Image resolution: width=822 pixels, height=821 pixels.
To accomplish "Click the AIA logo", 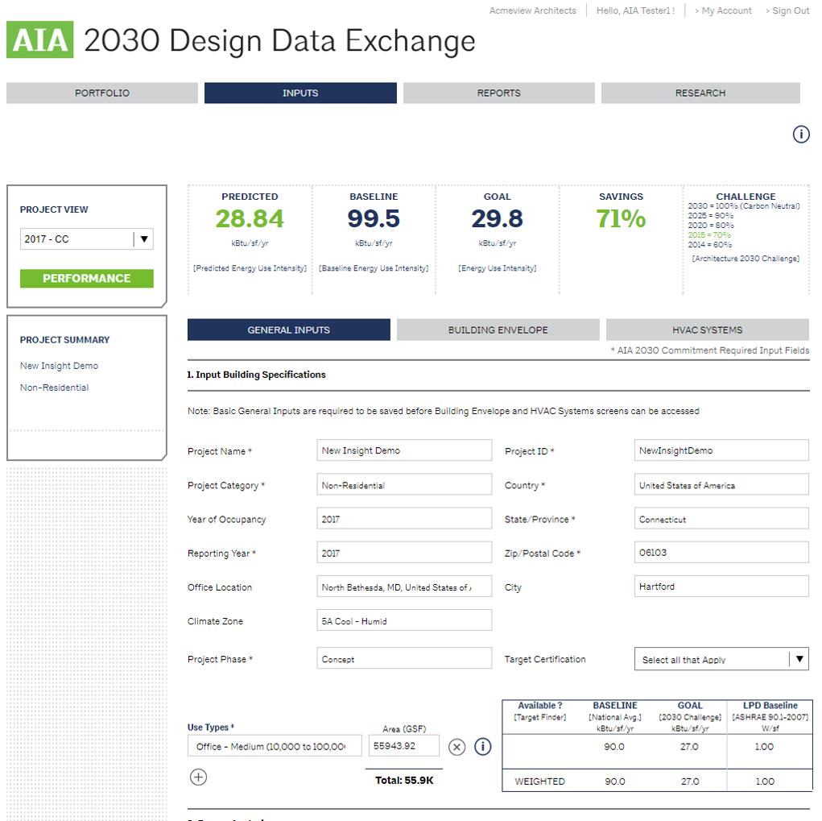I will 40,40.
